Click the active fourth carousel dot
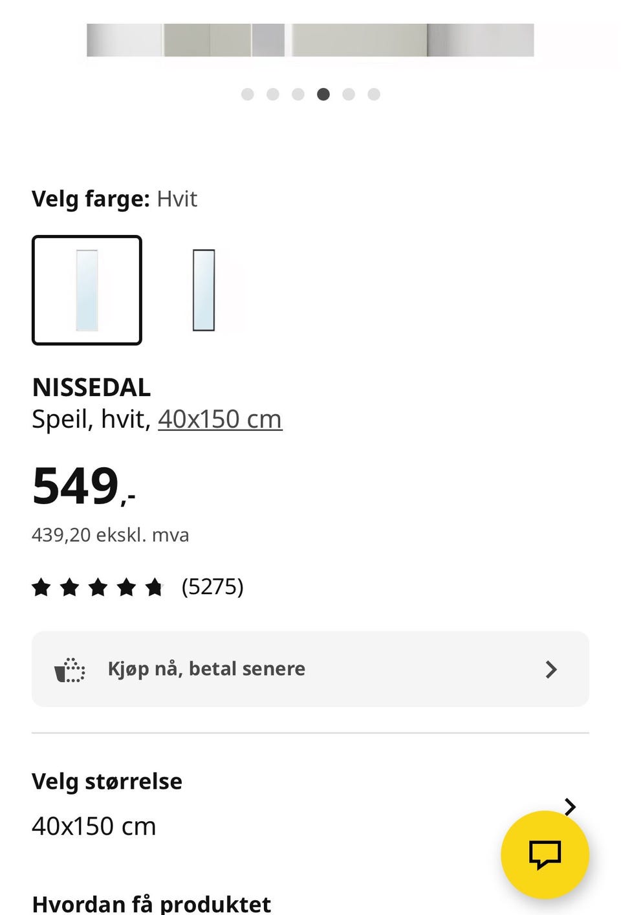Viewport: 621px width, 915px height. [323, 94]
